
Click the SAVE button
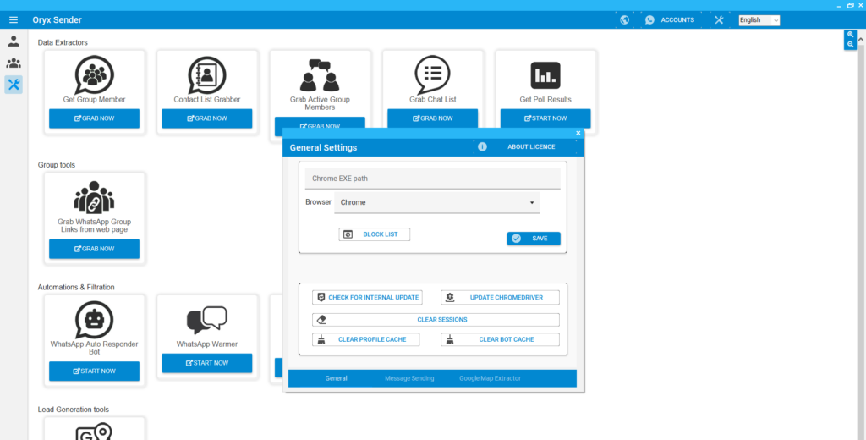[x=534, y=239]
